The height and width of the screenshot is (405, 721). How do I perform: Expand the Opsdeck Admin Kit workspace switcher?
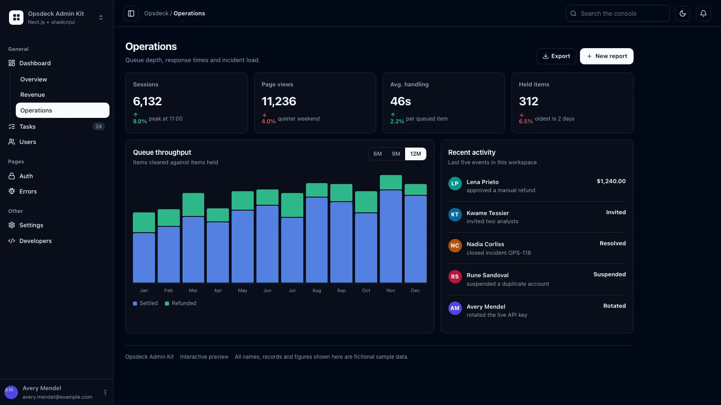coord(101,18)
